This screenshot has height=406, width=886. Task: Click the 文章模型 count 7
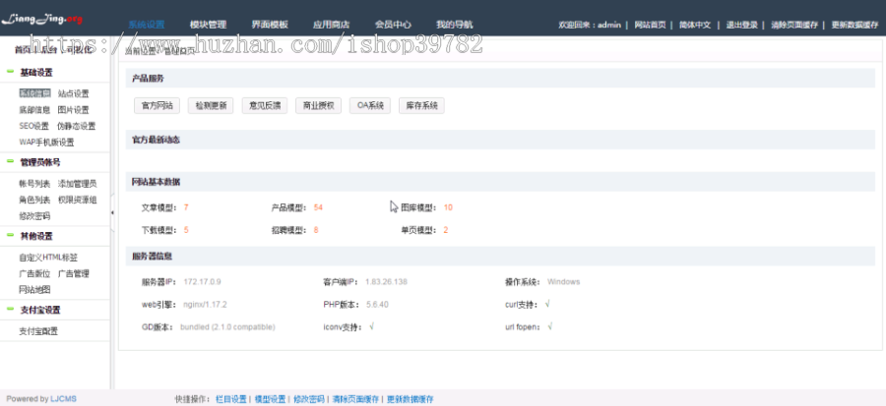[186, 208]
